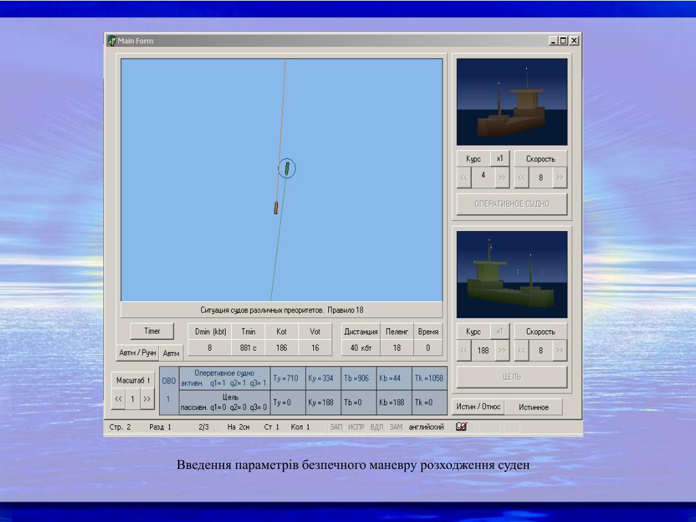Click the Tmin value 881 с
This screenshot has width=696, height=522.
tap(248, 348)
